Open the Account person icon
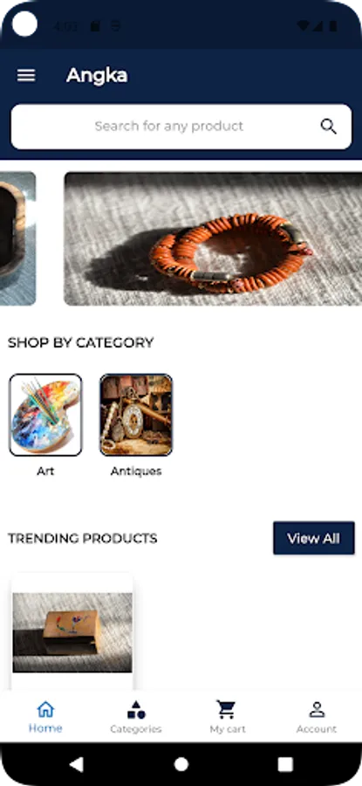This screenshot has height=786, width=362. 317,709
